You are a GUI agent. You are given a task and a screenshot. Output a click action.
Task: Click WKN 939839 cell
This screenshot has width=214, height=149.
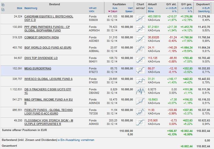coord(93,20)
